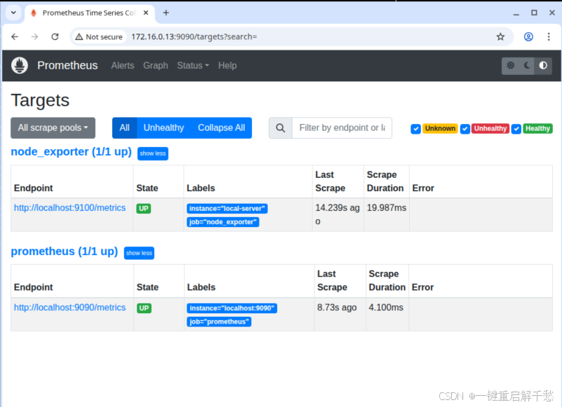The image size is (562, 407).
Task: Click Collapse All button
Action: click(222, 127)
